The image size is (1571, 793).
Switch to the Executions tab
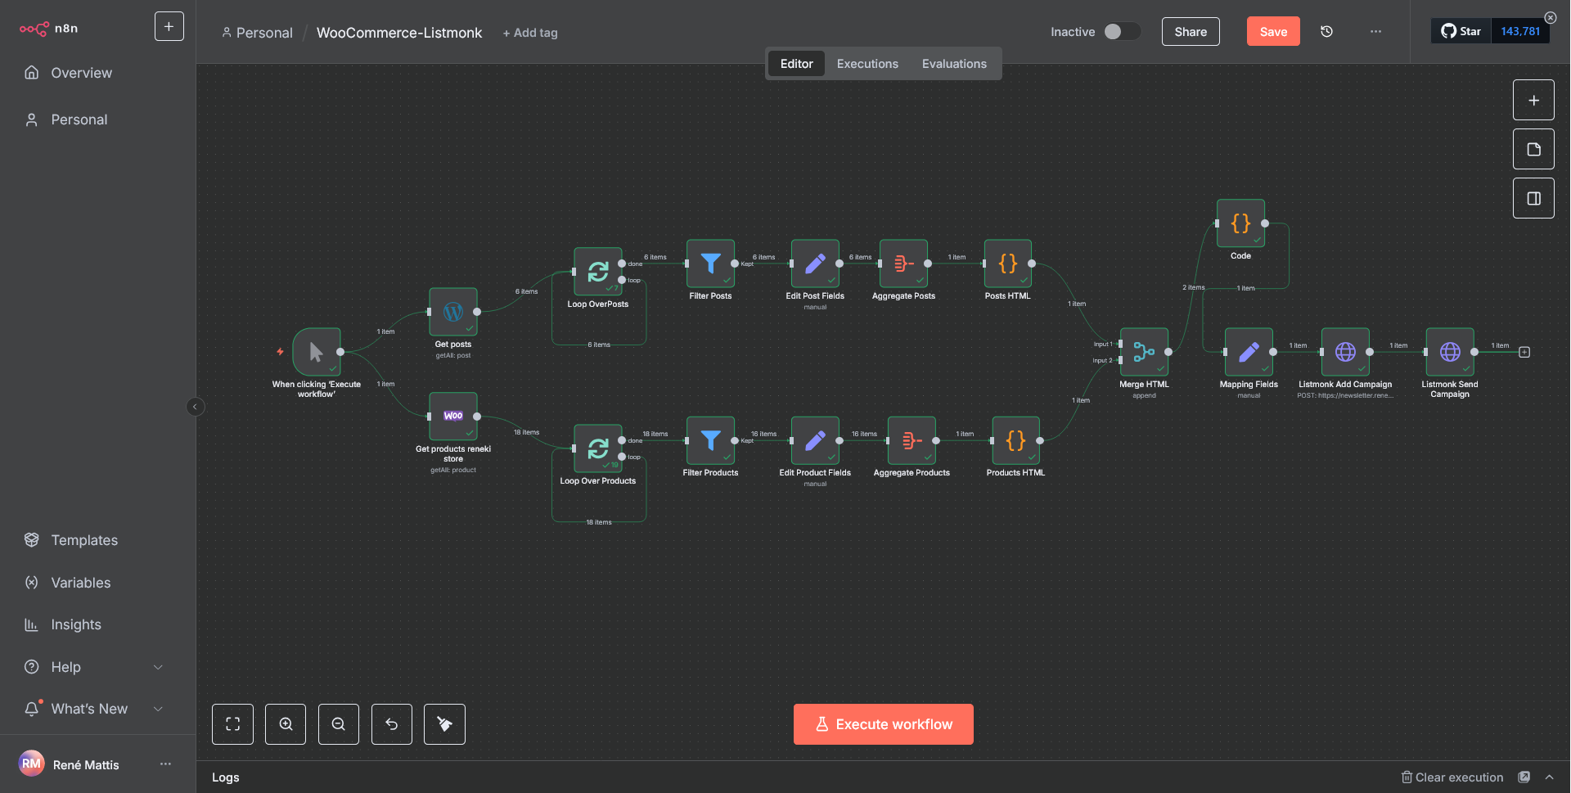[867, 64]
